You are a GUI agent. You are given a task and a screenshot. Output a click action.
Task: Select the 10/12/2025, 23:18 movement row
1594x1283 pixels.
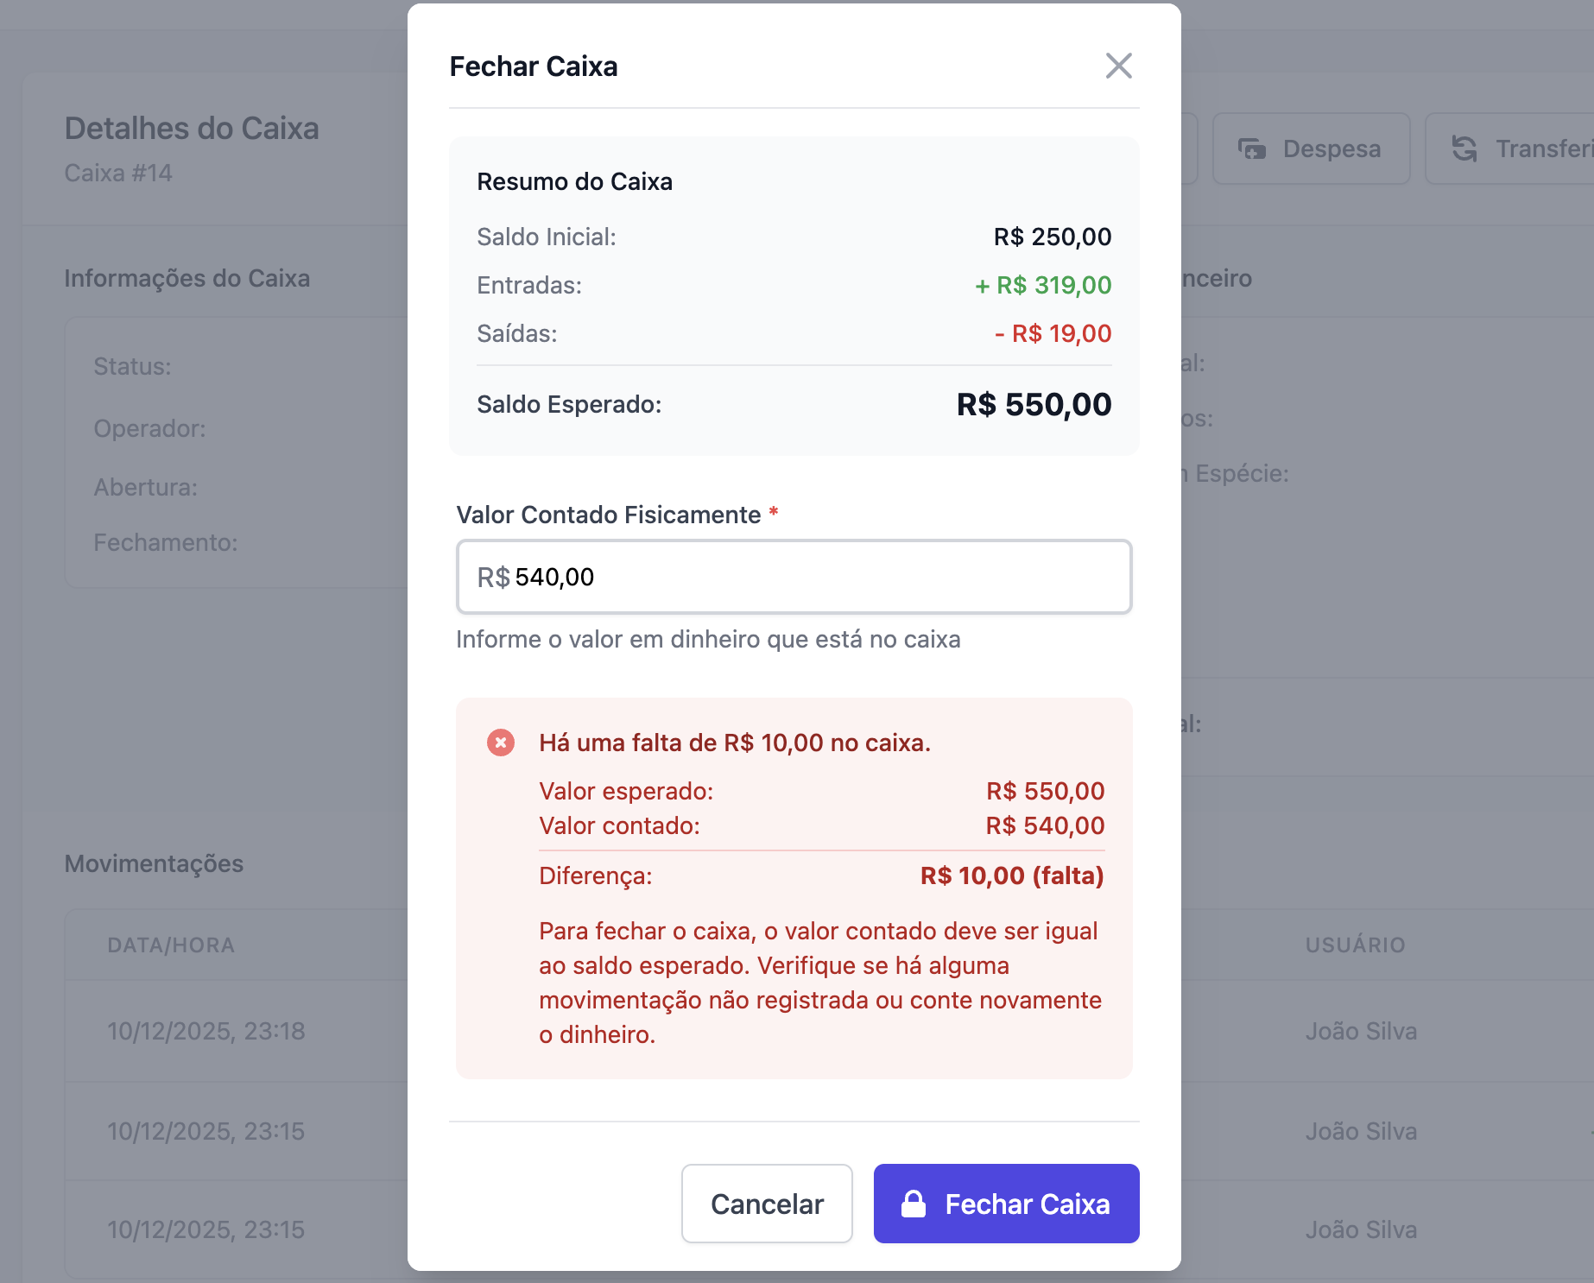[206, 1031]
